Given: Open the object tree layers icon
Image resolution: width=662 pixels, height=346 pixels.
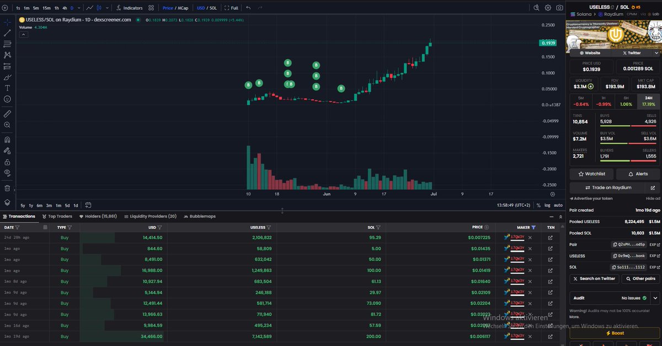Looking at the screenshot, I should [x=7, y=203].
